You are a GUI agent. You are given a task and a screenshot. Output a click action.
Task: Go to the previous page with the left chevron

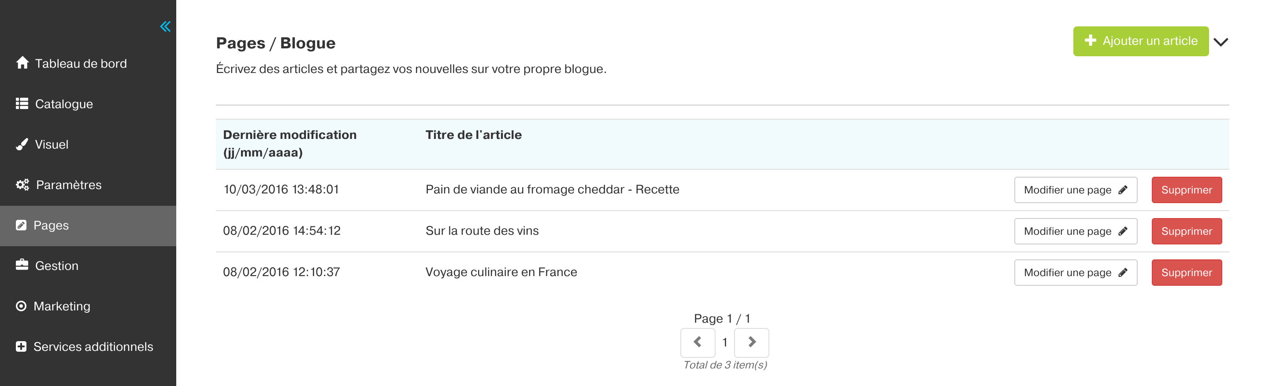(x=698, y=342)
